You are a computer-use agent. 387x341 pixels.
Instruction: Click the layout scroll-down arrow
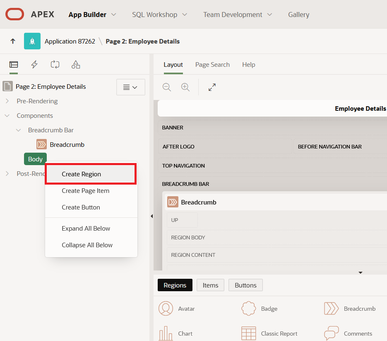pos(361,273)
